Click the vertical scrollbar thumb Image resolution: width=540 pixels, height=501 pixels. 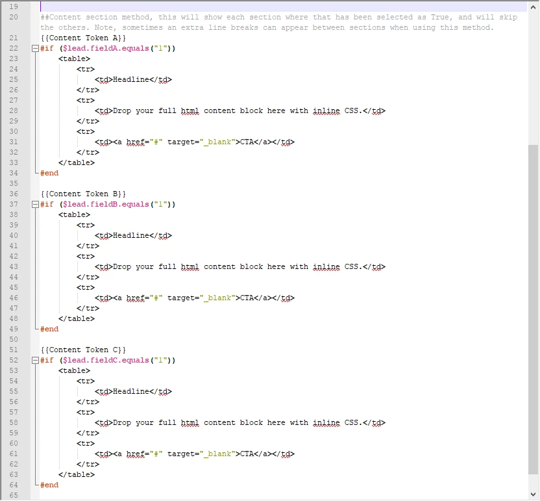(533, 310)
